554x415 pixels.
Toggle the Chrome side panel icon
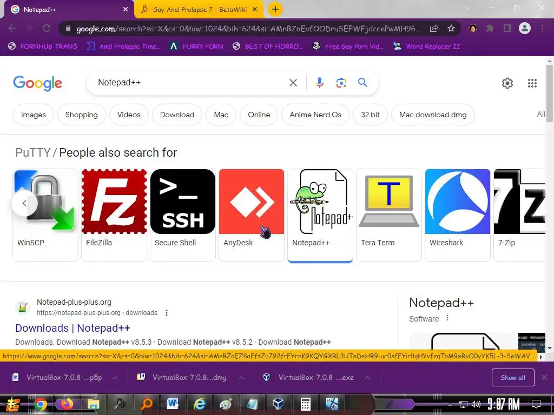click(x=507, y=28)
